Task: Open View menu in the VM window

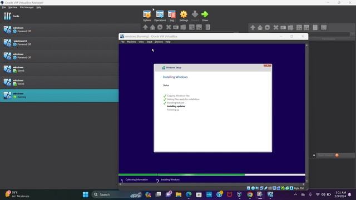Action: click(141, 42)
